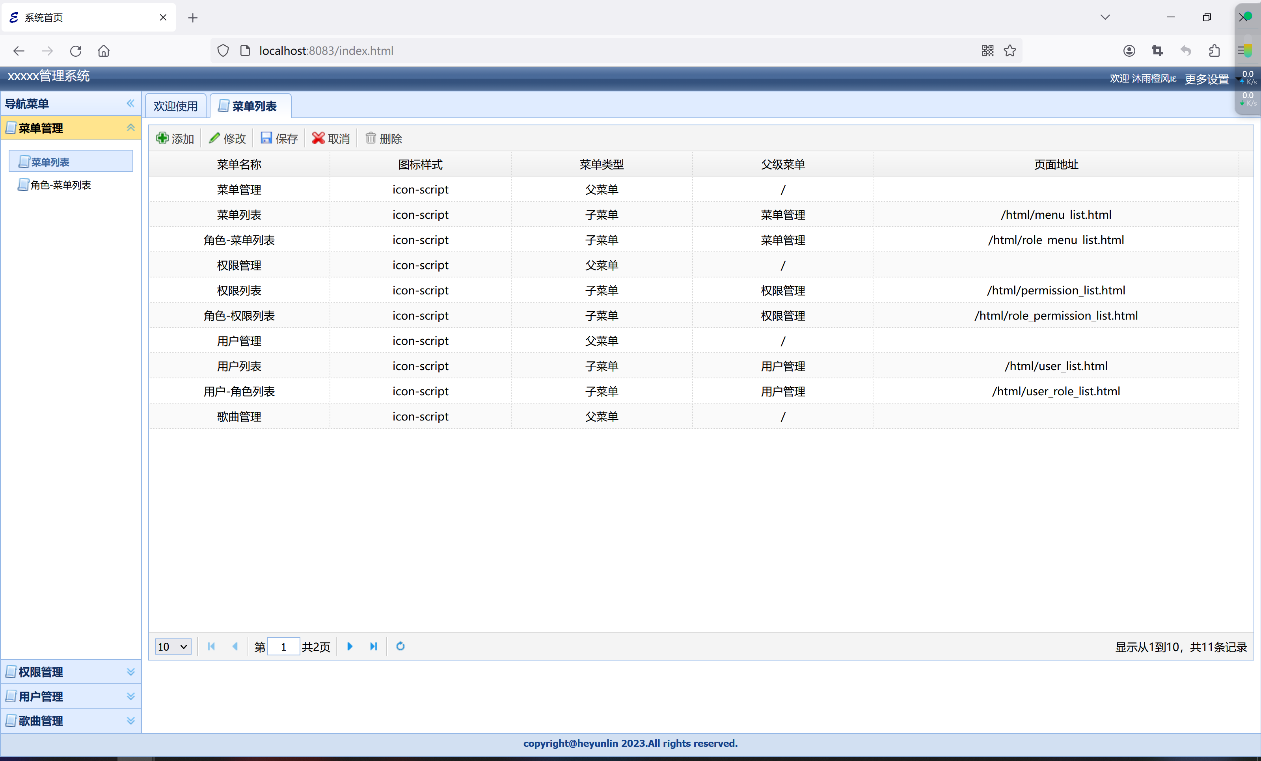This screenshot has height=761, width=1261.
Task: Click the 保存 (save) disk button
Action: click(x=279, y=139)
